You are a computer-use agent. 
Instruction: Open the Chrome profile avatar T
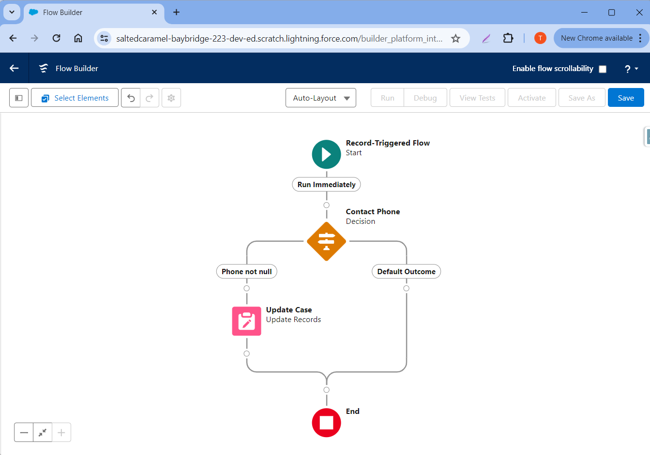point(540,38)
